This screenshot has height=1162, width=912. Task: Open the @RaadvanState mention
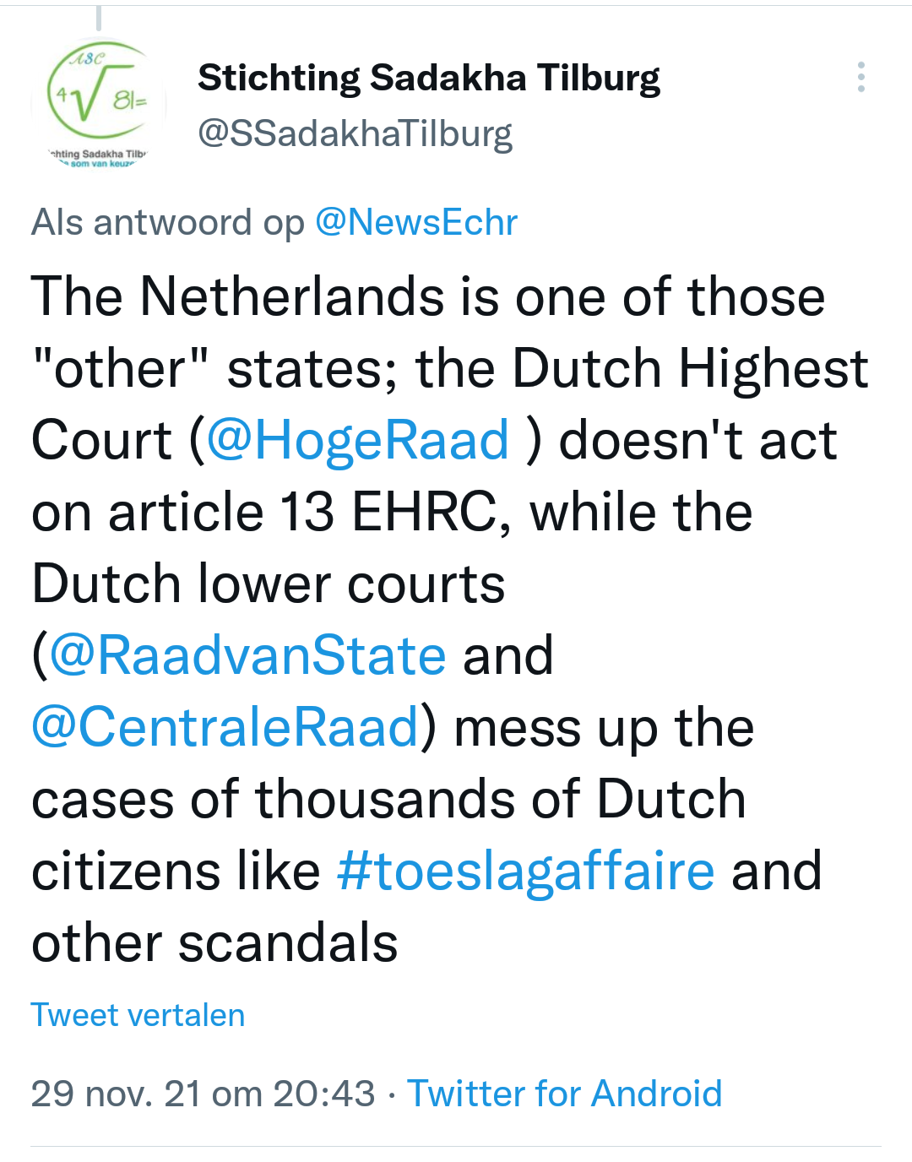pos(247,656)
